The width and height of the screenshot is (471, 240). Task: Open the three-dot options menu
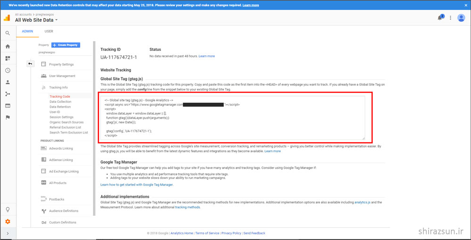coord(451,18)
